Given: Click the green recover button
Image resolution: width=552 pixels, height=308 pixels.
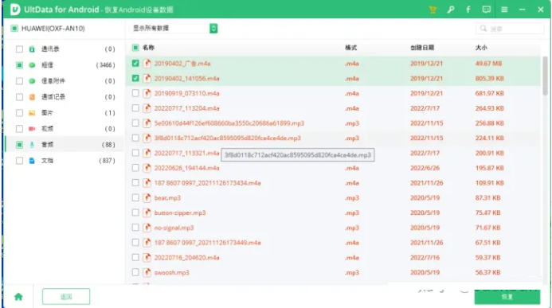Looking at the screenshot, I should coord(507,297).
